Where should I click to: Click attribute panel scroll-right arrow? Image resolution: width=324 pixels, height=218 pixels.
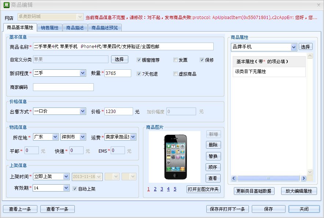[303, 178]
